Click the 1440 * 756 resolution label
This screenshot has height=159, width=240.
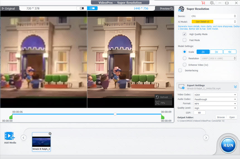(x=141, y=9)
